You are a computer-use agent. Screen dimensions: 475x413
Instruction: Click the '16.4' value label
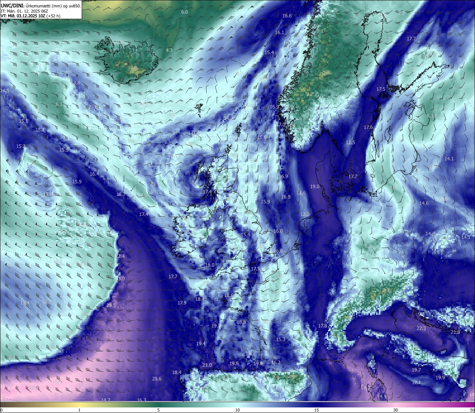[94, 174]
